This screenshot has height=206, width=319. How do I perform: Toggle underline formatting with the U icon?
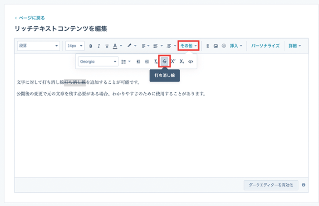(107, 46)
